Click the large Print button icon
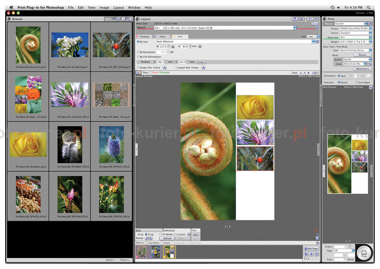Screen dimensions: 380x269 (x=364, y=253)
